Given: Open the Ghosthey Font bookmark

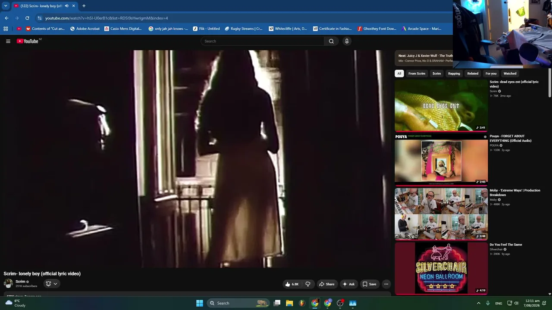Looking at the screenshot, I should pyautogui.click(x=376, y=29).
